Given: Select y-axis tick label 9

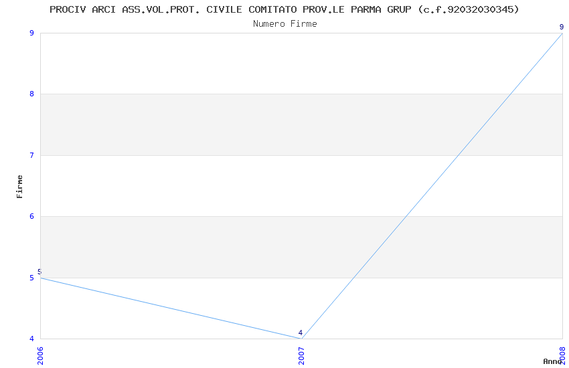Looking at the screenshot, I should click(31, 33).
